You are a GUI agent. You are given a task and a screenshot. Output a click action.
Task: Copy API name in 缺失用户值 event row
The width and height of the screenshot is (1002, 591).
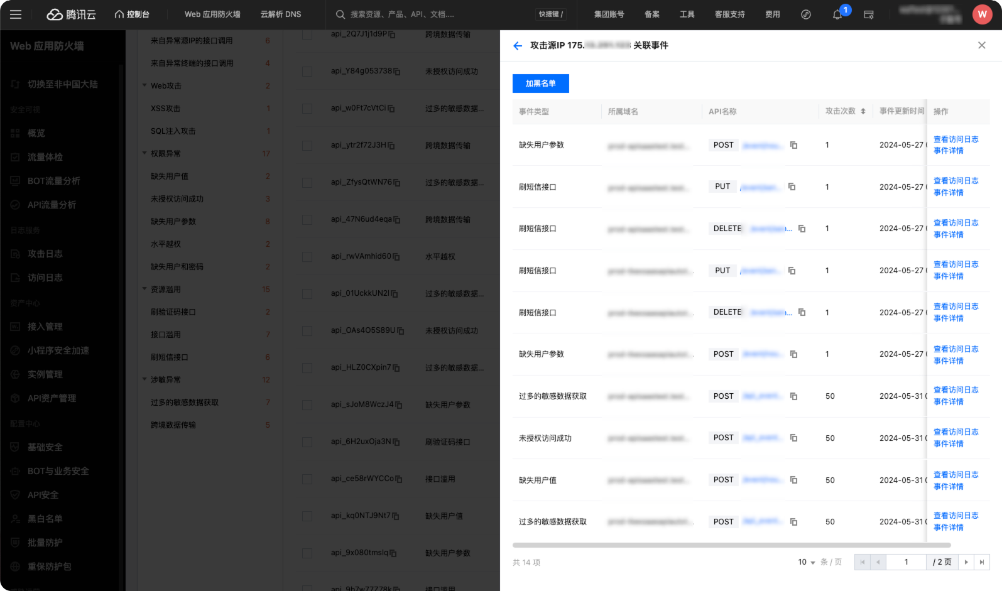(794, 480)
